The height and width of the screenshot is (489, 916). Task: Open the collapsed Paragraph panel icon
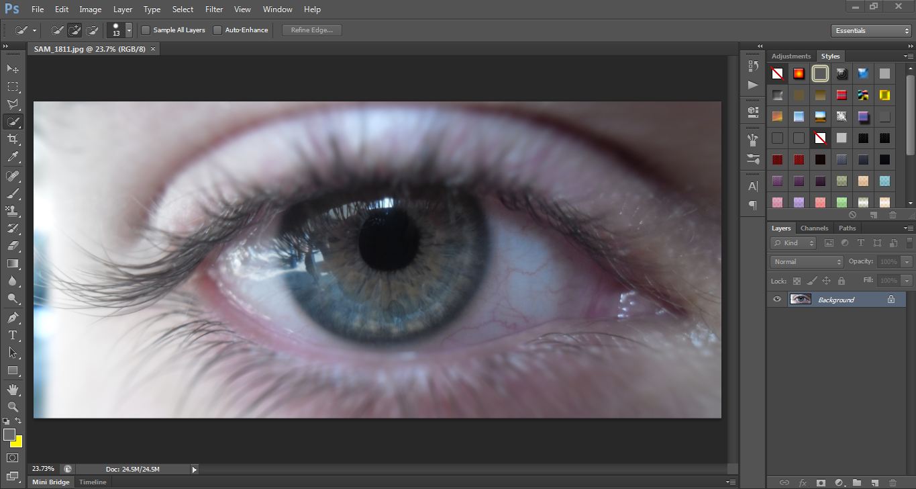[x=753, y=205]
